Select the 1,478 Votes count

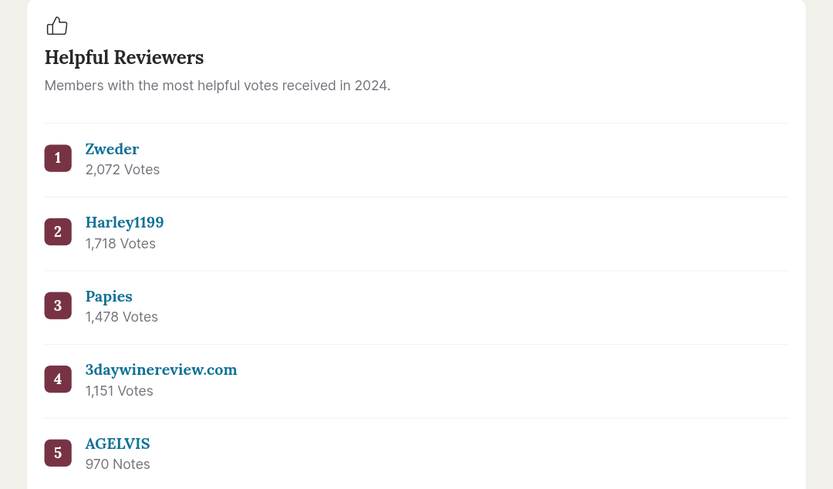pyautogui.click(x=122, y=317)
